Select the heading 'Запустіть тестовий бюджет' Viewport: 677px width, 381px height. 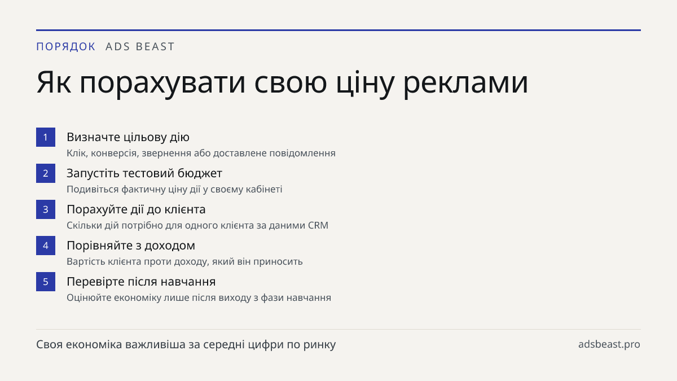point(144,173)
